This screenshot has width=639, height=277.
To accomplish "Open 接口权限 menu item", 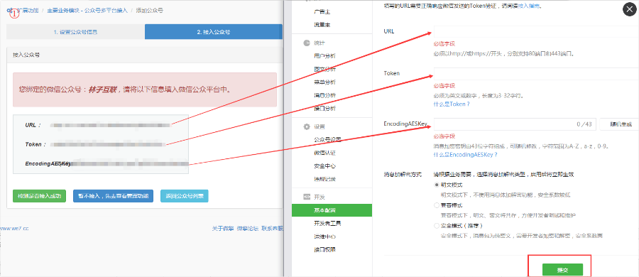I will pos(324,250).
